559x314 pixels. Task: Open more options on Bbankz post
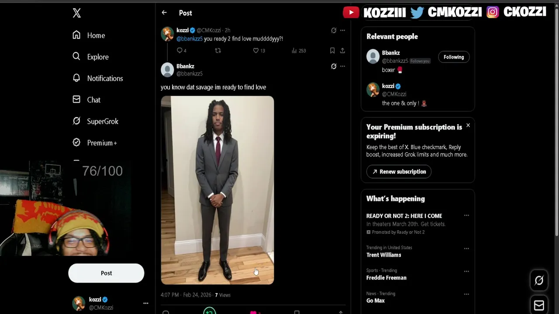[x=342, y=66]
